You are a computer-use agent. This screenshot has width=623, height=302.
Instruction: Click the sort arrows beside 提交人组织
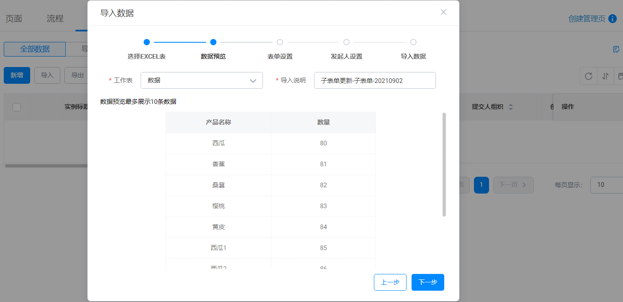[x=510, y=107]
